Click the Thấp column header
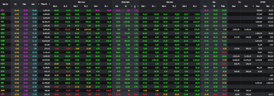Viewport: 274px width, 96px height. (x=223, y=6)
